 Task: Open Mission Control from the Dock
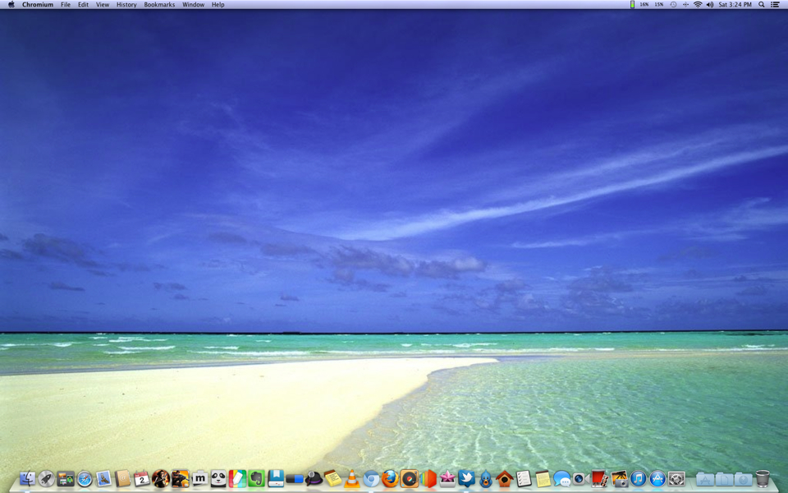(x=66, y=478)
